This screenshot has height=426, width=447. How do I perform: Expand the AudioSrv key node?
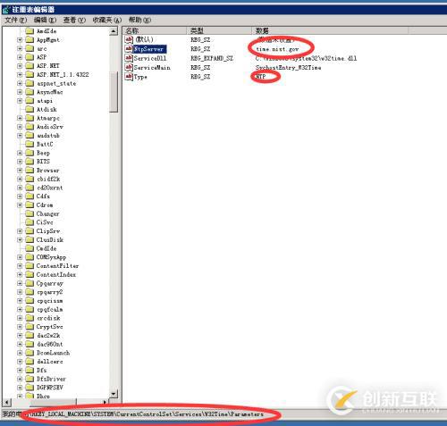(20, 127)
